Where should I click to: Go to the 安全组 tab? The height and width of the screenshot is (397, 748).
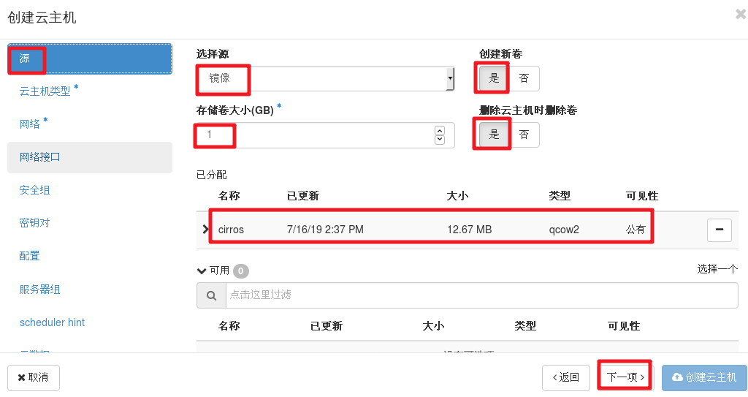[x=35, y=190]
